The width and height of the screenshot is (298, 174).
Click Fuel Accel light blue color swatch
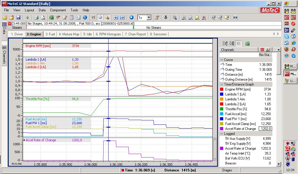221,114
